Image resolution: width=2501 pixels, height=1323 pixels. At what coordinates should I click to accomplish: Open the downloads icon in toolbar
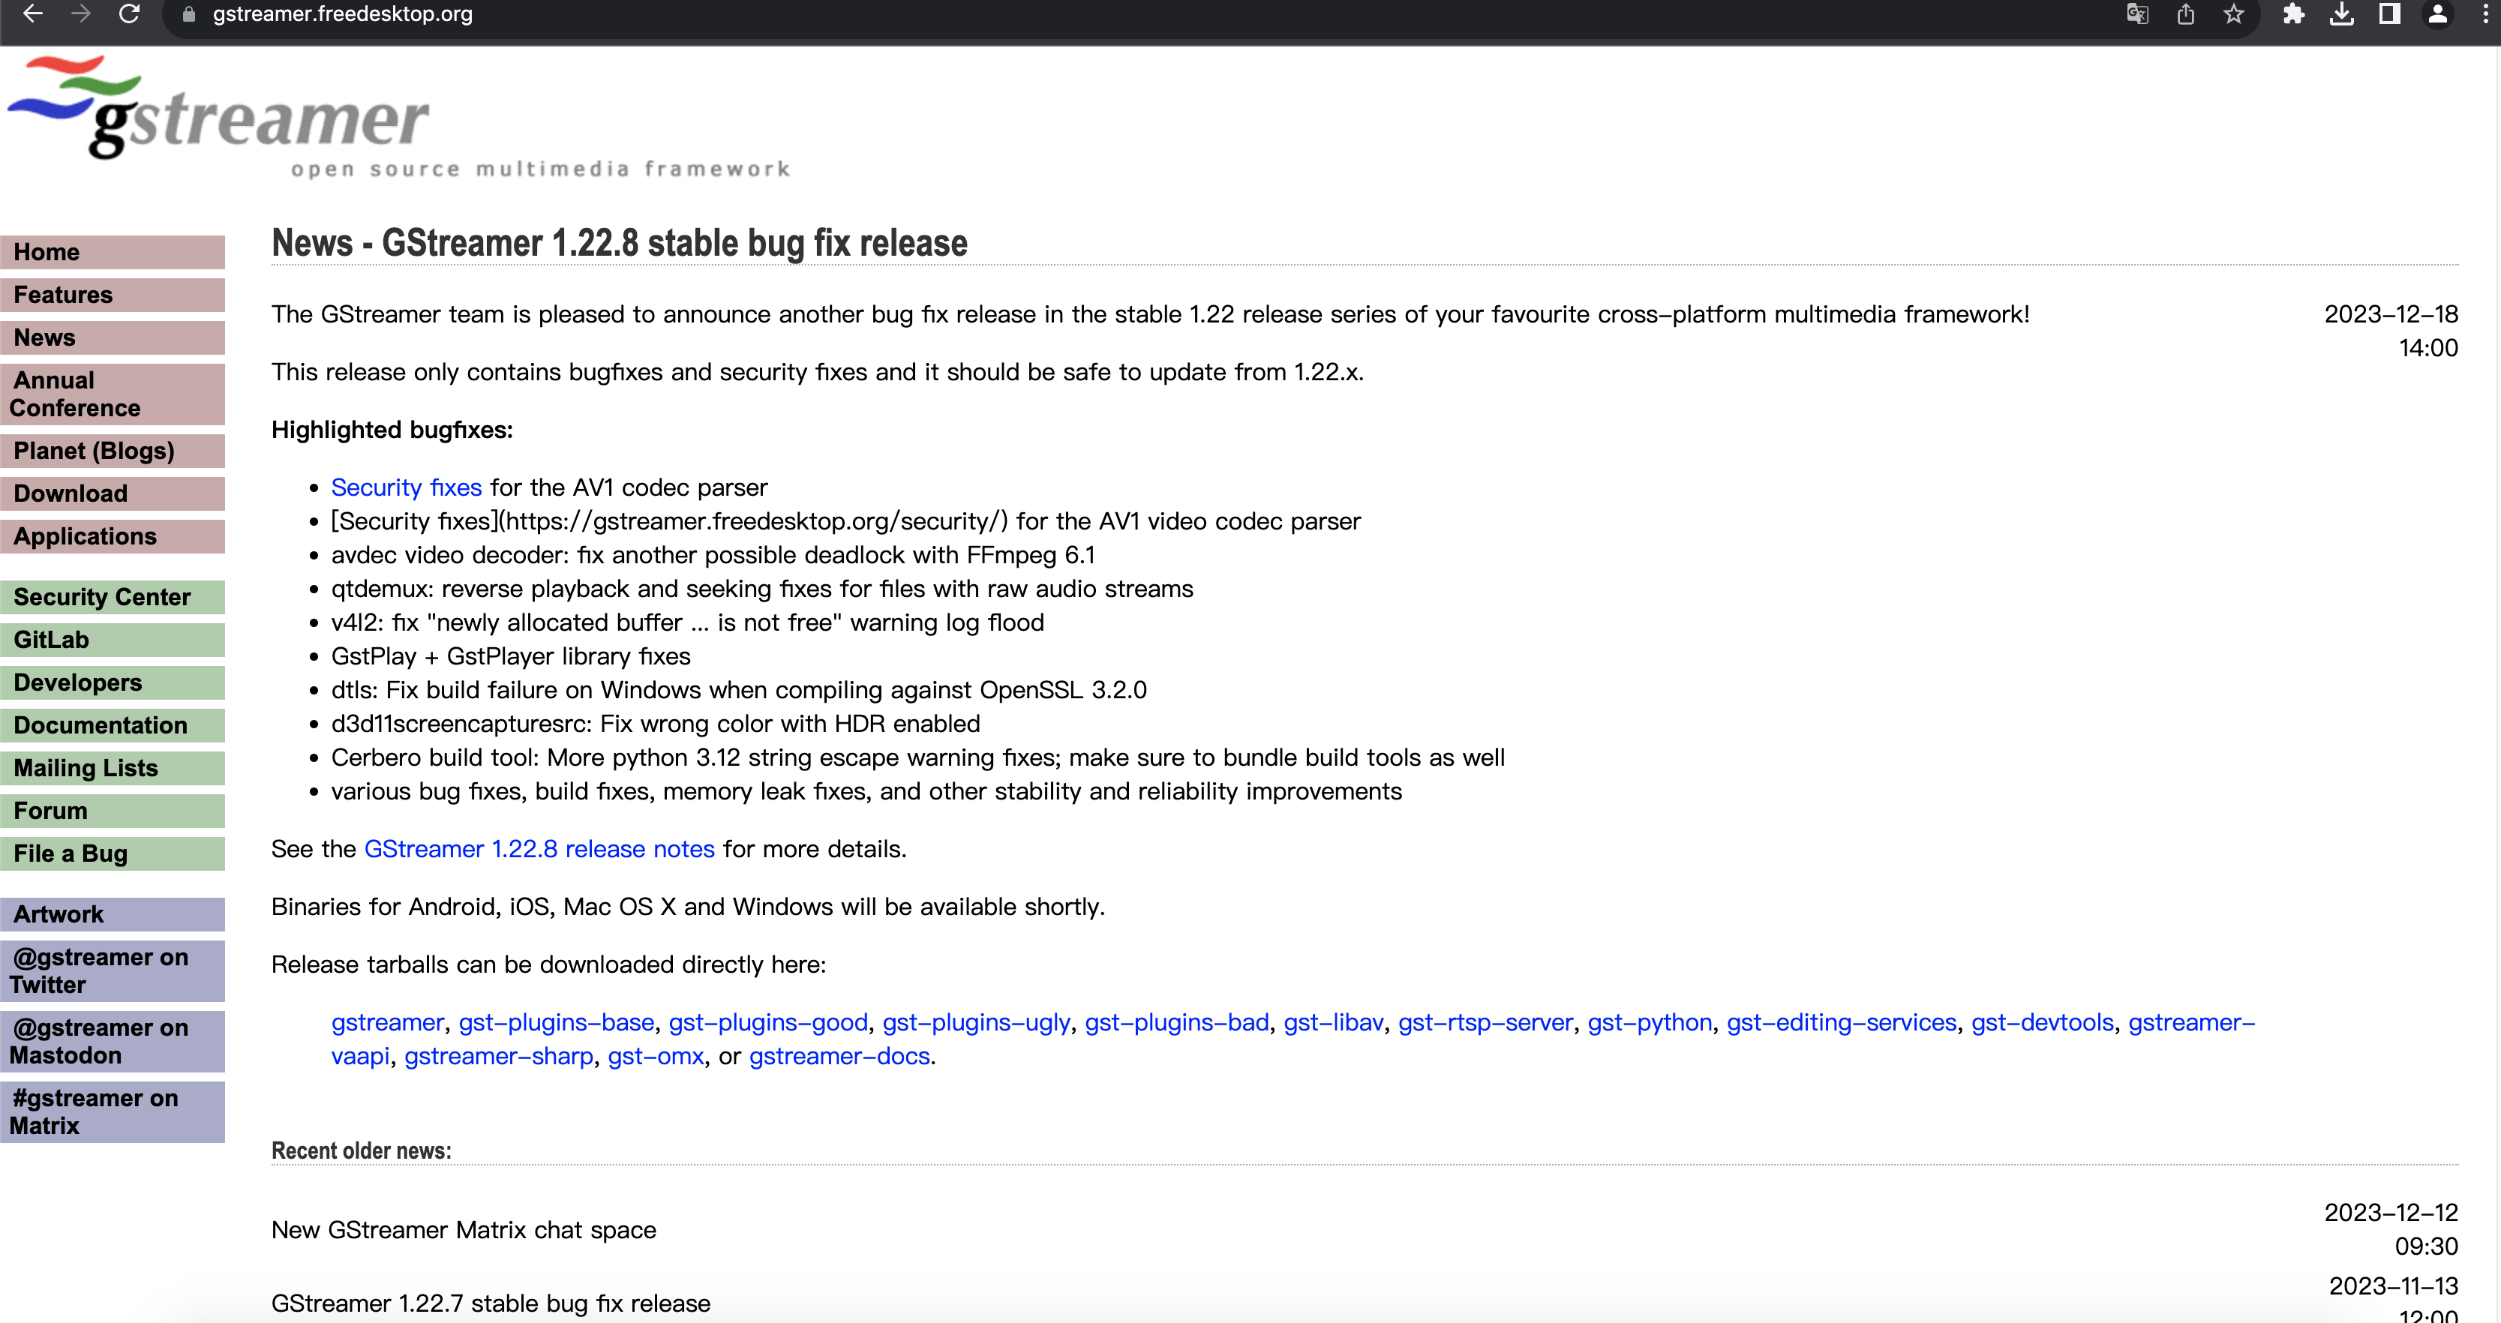(2342, 13)
